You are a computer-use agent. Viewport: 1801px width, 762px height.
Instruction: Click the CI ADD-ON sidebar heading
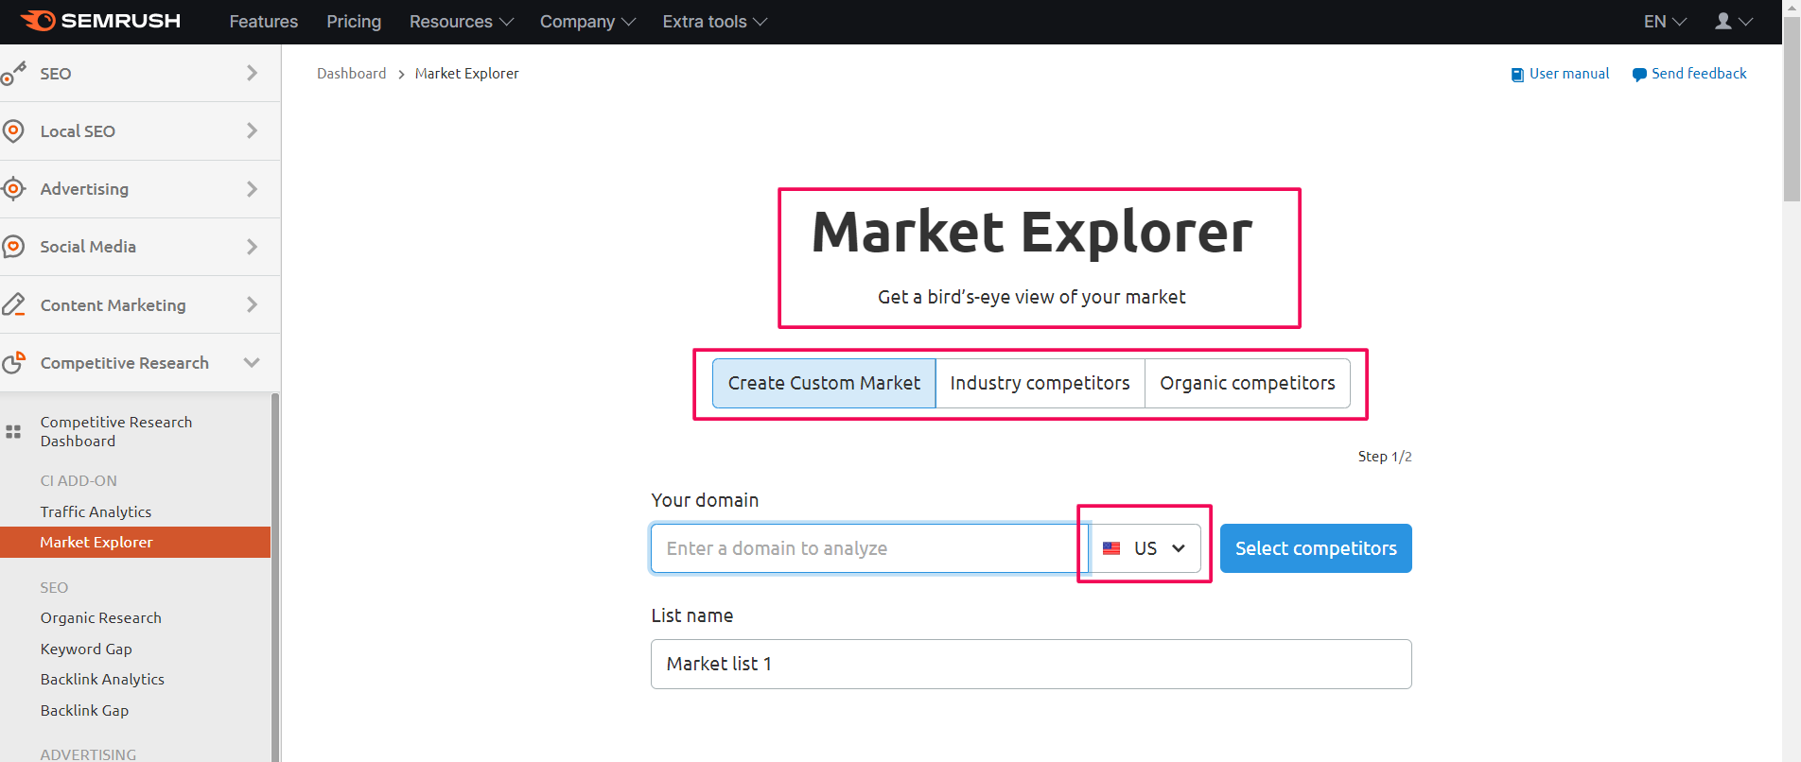79,480
